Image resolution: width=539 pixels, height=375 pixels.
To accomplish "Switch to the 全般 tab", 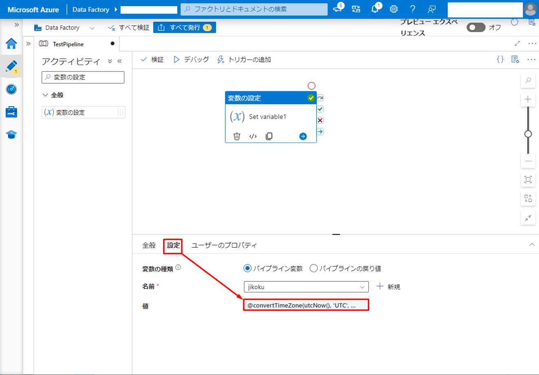I will click(149, 245).
